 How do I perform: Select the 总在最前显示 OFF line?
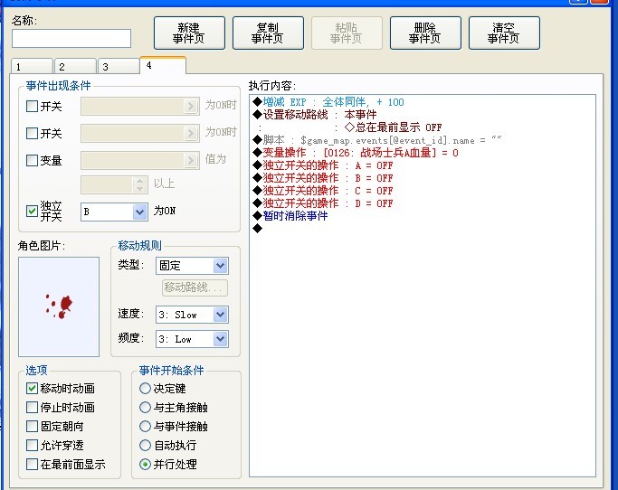393,127
